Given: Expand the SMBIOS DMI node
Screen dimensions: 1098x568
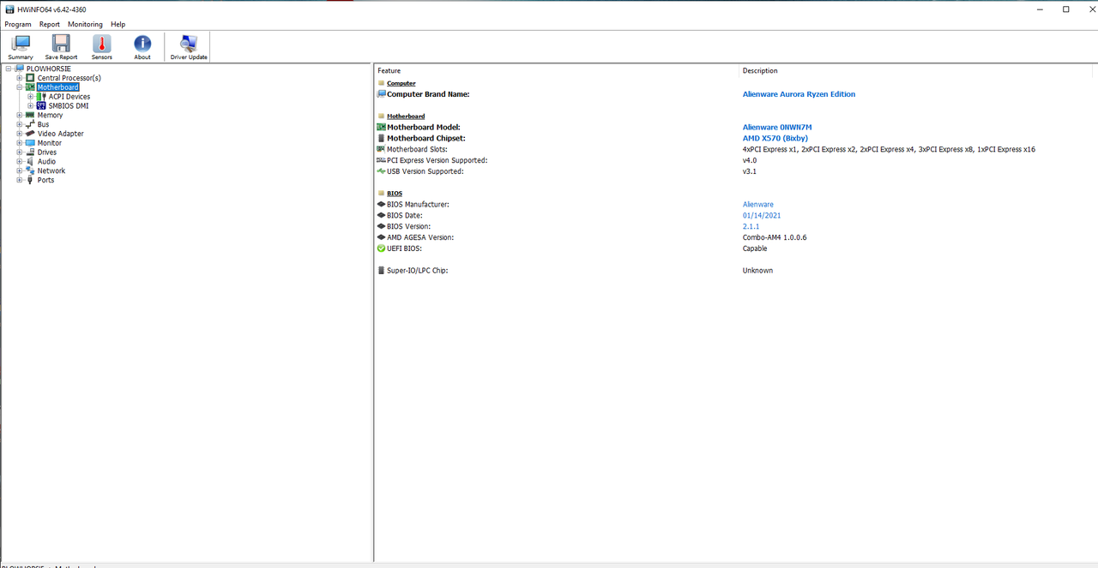Looking at the screenshot, I should click(x=30, y=106).
